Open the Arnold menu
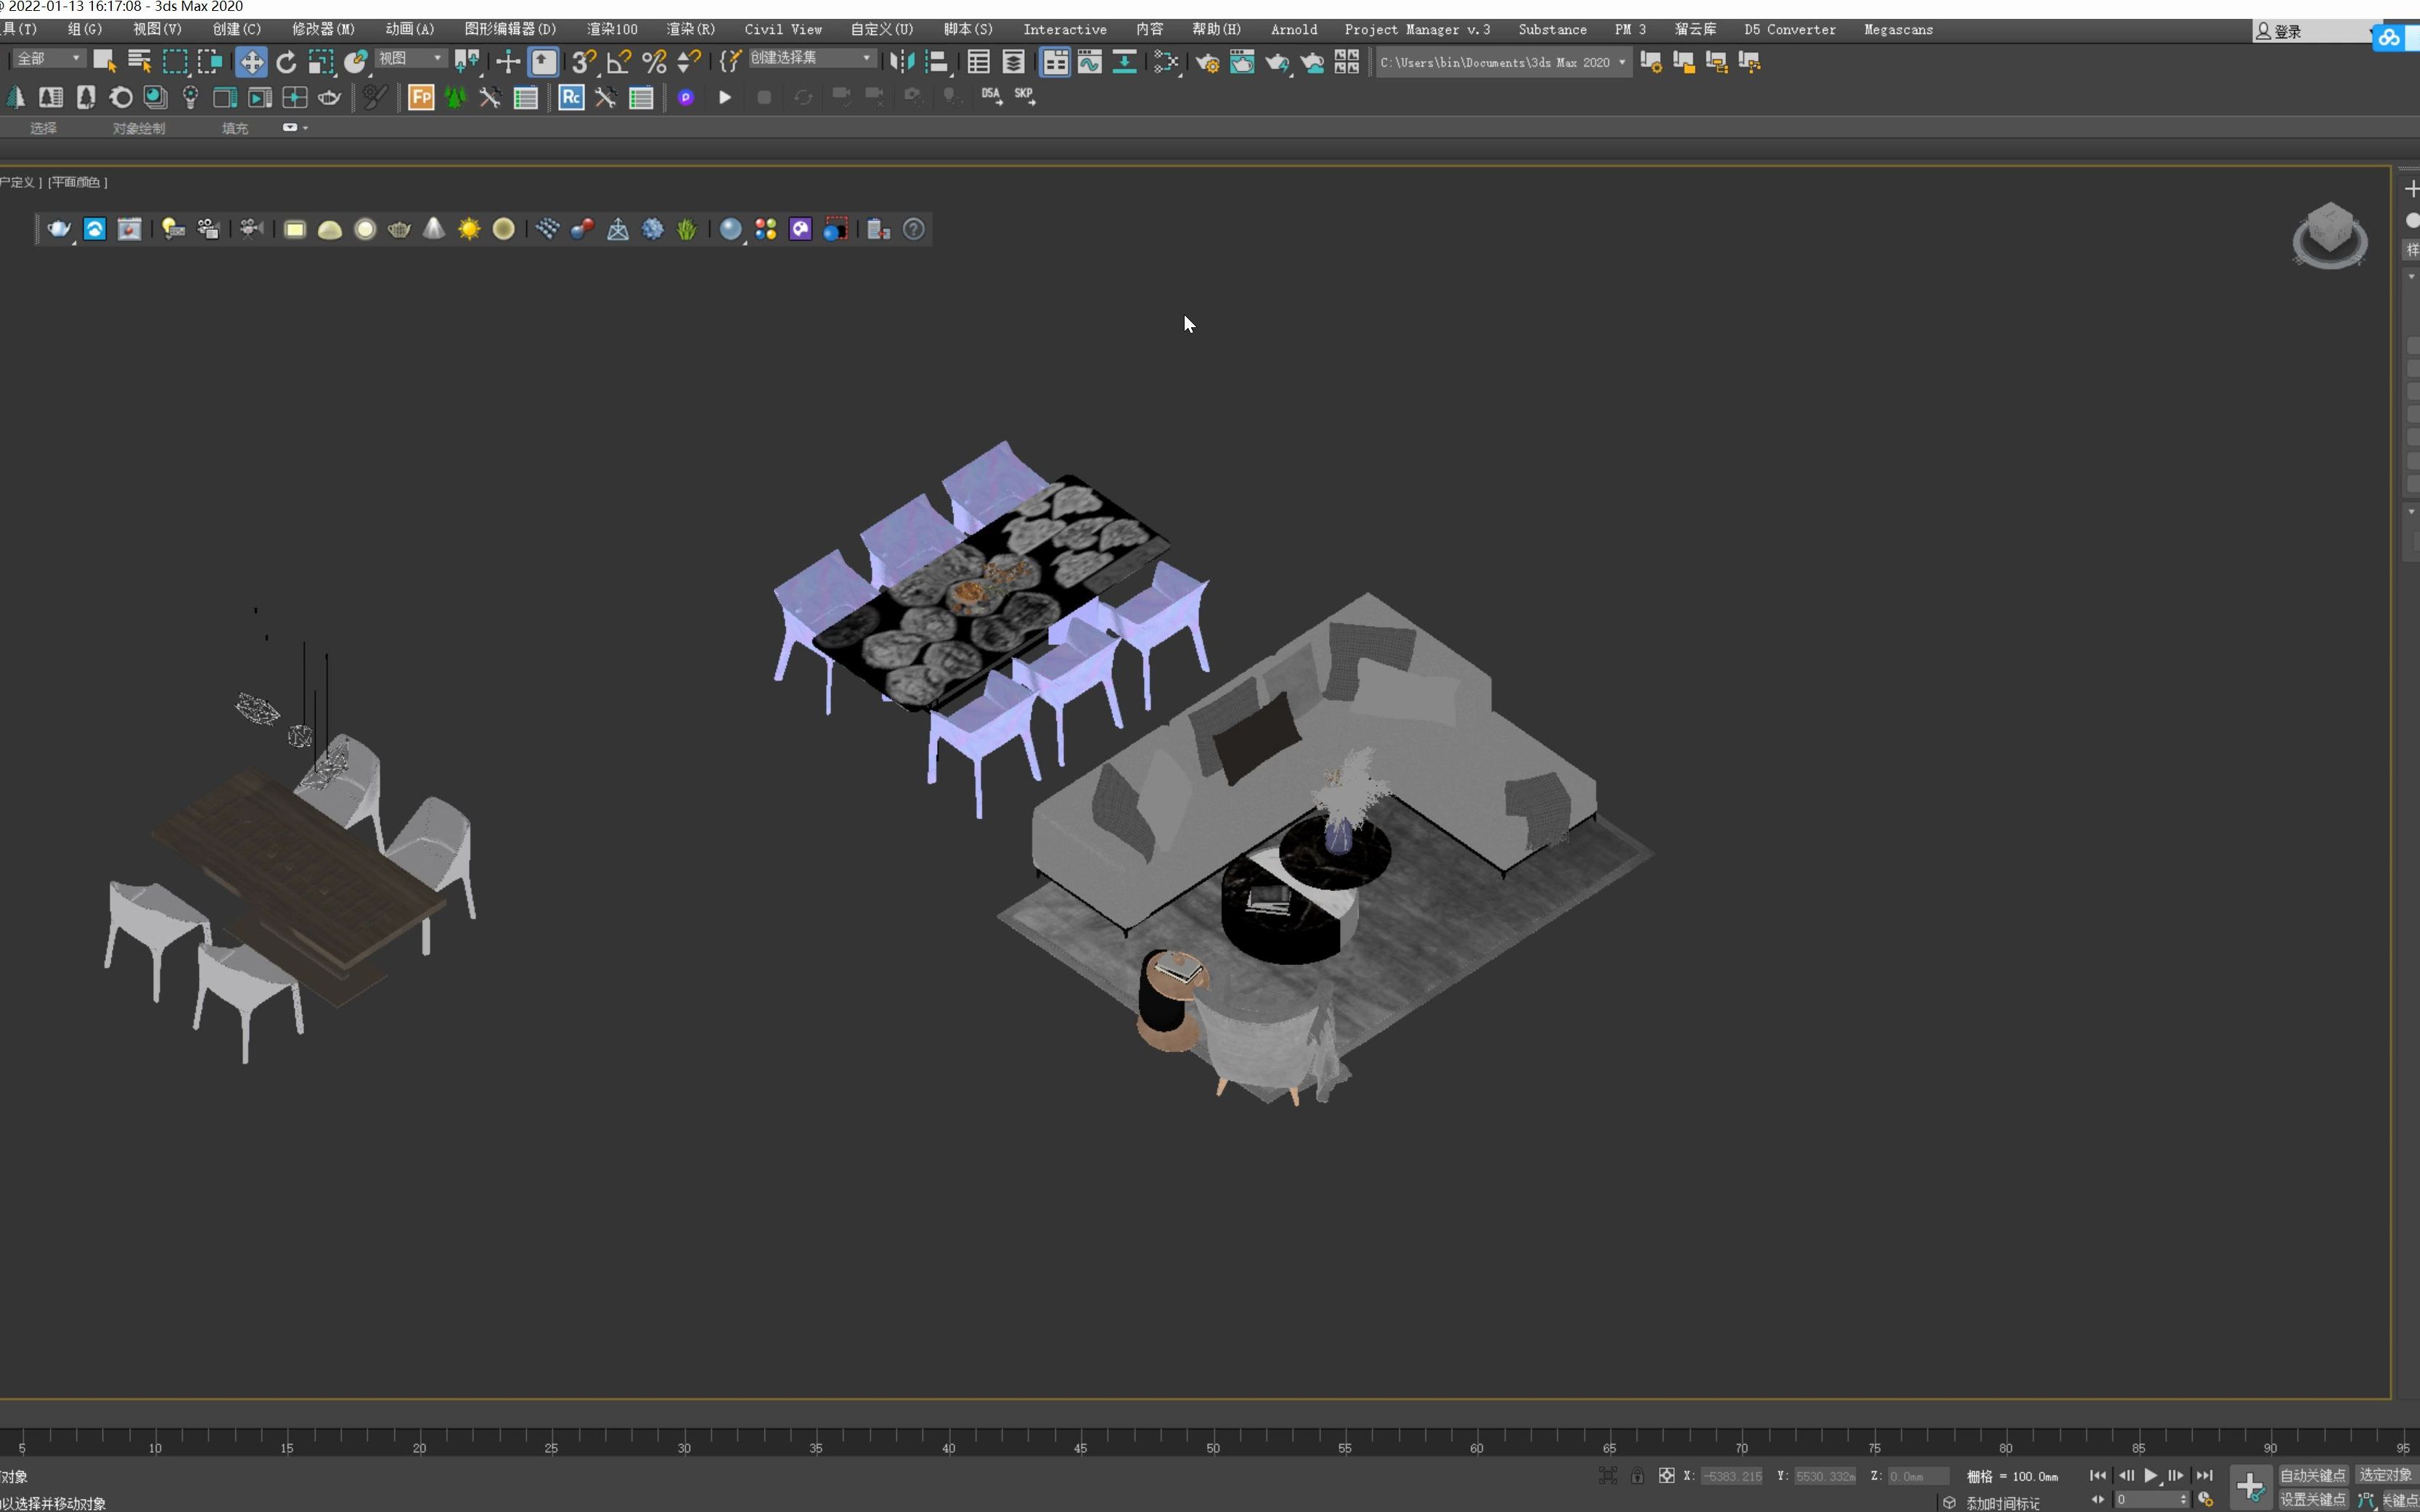 (1293, 29)
